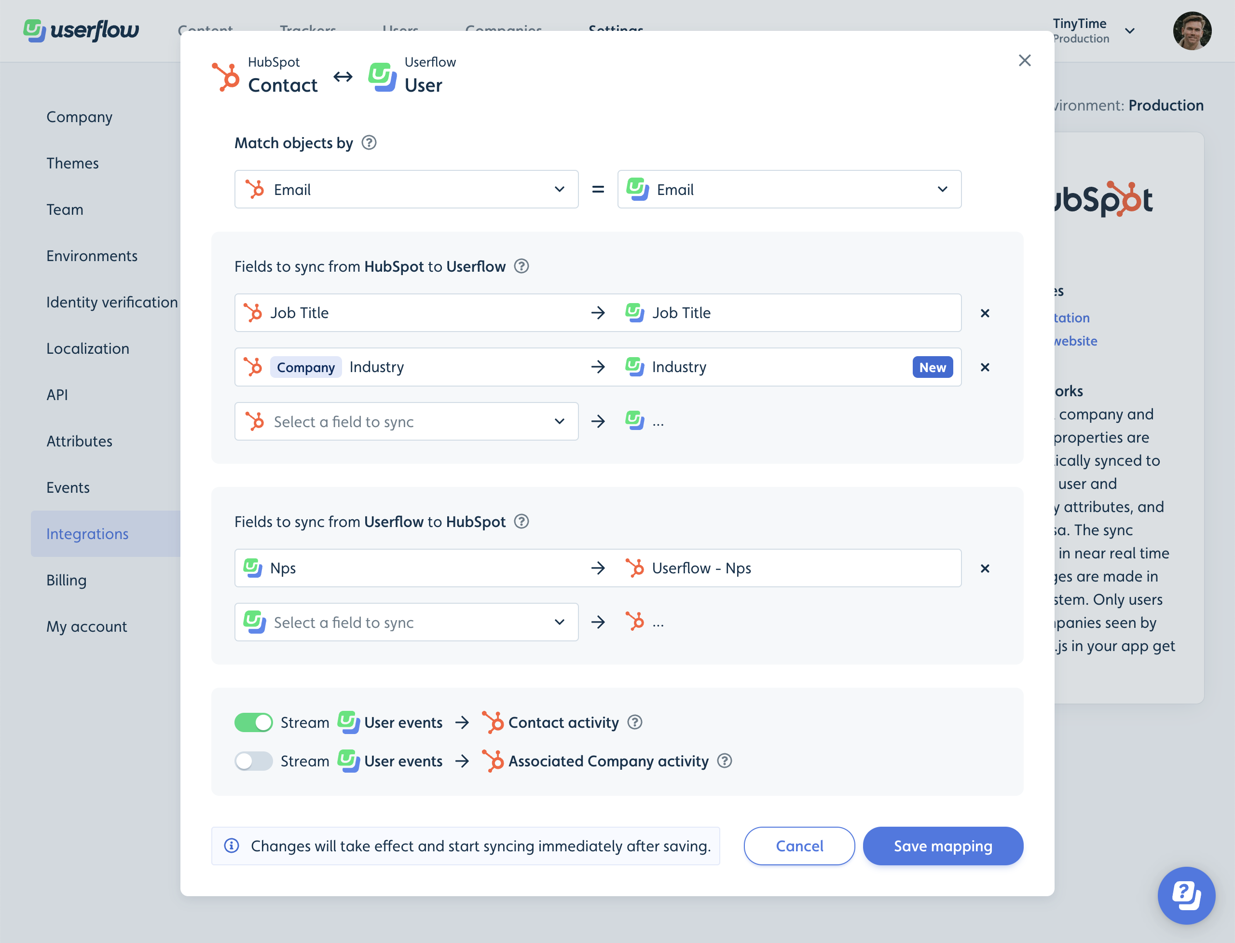Open Identity verification settings
This screenshot has height=943, width=1235.
click(x=111, y=302)
